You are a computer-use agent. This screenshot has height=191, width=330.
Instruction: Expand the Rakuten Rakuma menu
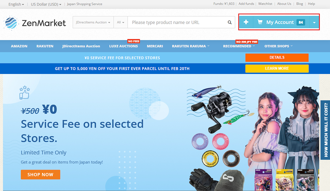191,46
